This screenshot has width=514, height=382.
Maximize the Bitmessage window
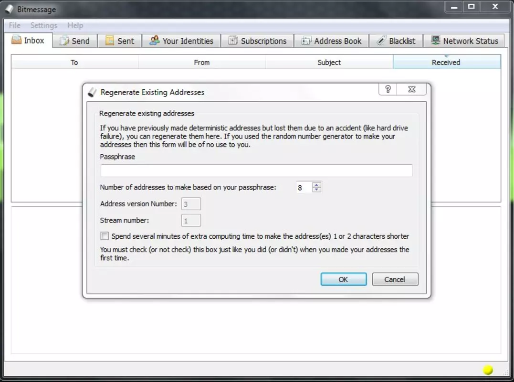[x=472, y=7]
